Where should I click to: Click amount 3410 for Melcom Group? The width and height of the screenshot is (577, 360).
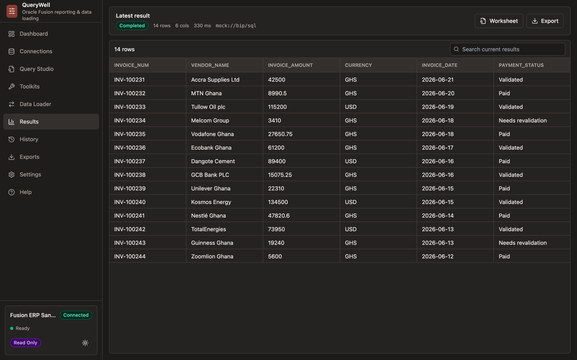[301, 121]
